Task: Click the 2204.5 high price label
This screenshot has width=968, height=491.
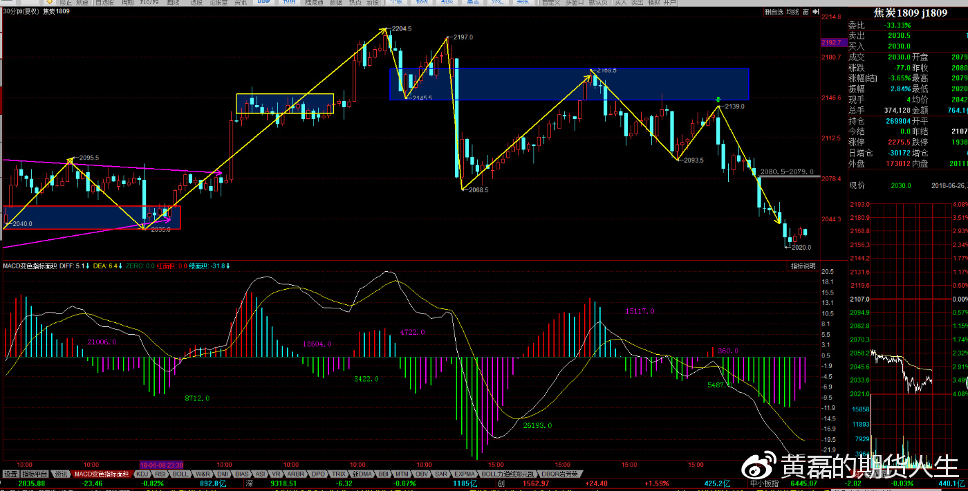Action: click(401, 28)
